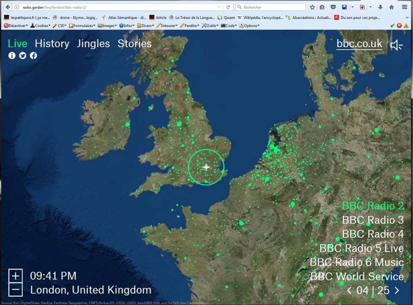Switch to the History tab
This screenshot has width=413, height=305.
(52, 44)
